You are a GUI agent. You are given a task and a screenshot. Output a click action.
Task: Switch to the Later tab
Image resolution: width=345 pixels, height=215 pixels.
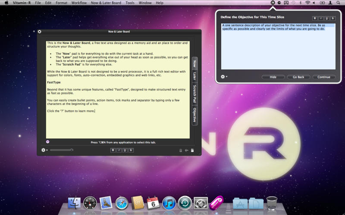pyautogui.click(x=194, y=76)
